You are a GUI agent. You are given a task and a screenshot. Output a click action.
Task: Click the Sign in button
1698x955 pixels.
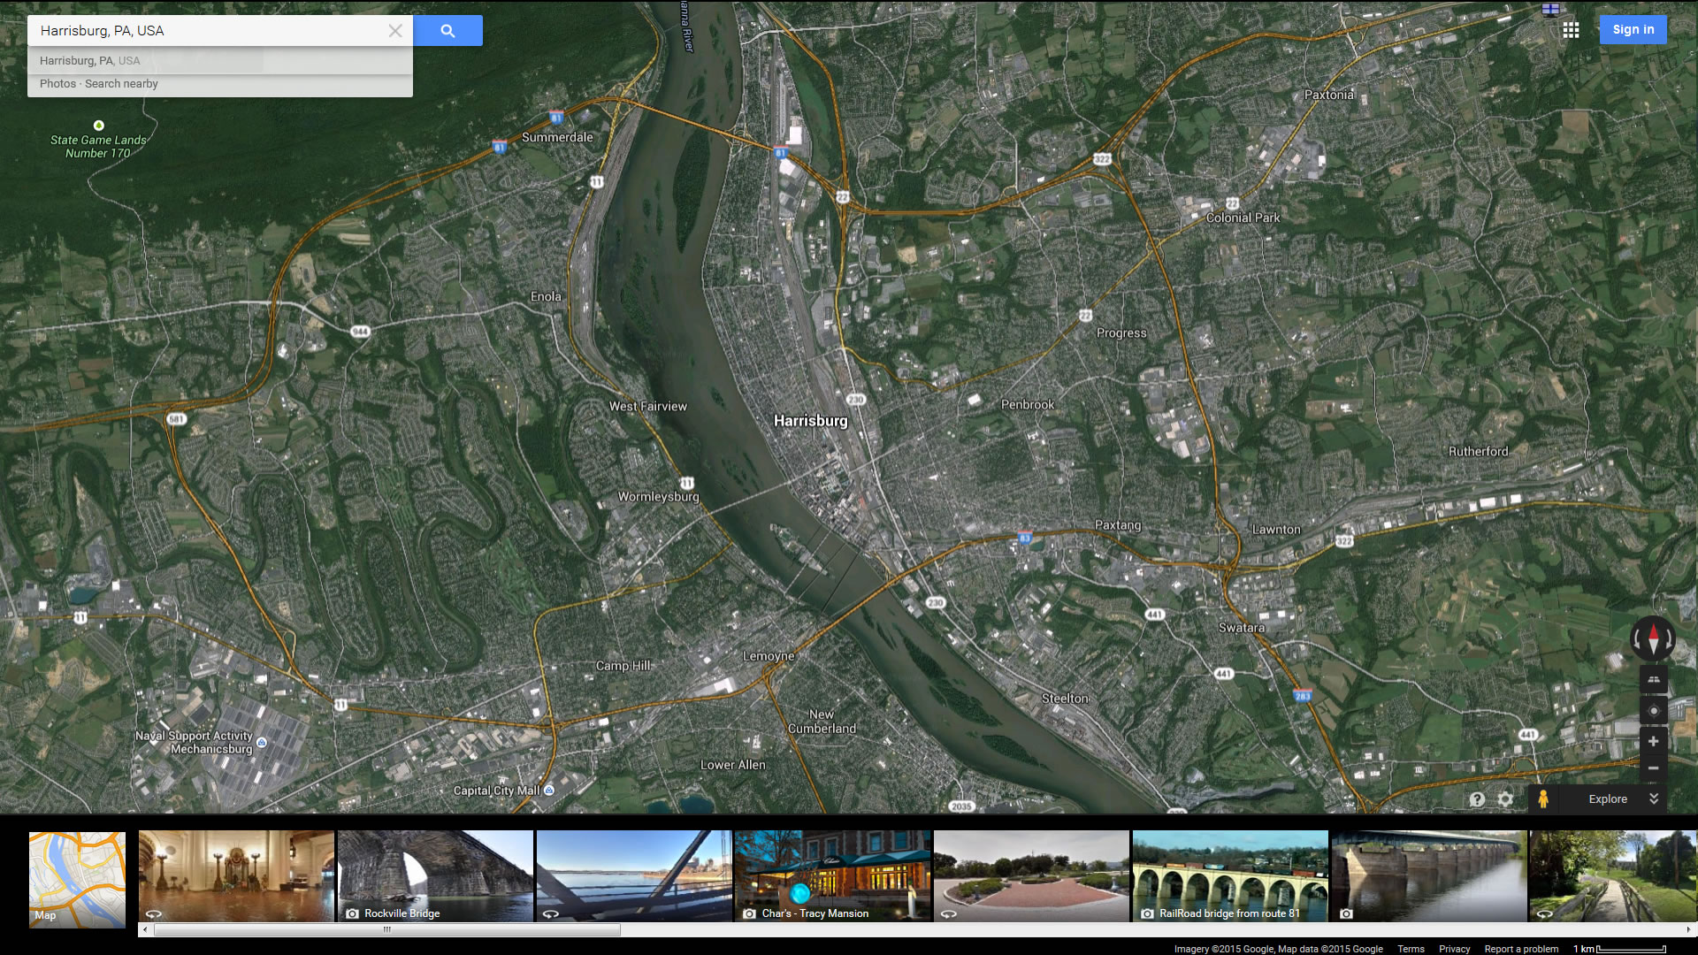click(x=1633, y=29)
